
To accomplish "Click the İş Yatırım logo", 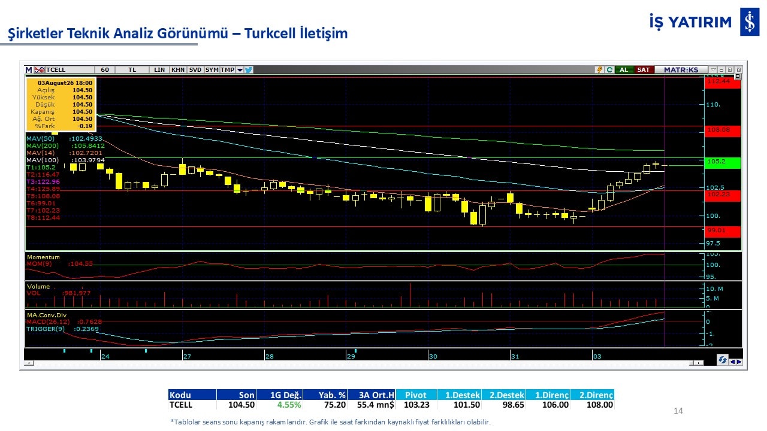I will (703, 23).
